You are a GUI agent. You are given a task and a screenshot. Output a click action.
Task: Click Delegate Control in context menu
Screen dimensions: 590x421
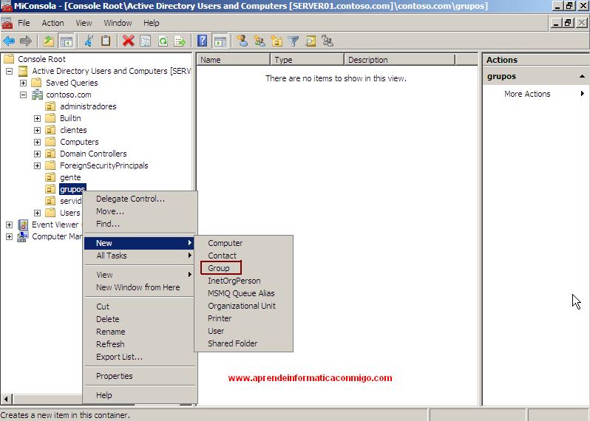point(130,199)
